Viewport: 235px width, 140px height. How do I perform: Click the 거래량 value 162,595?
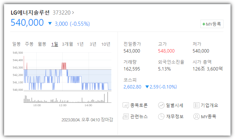(132, 69)
